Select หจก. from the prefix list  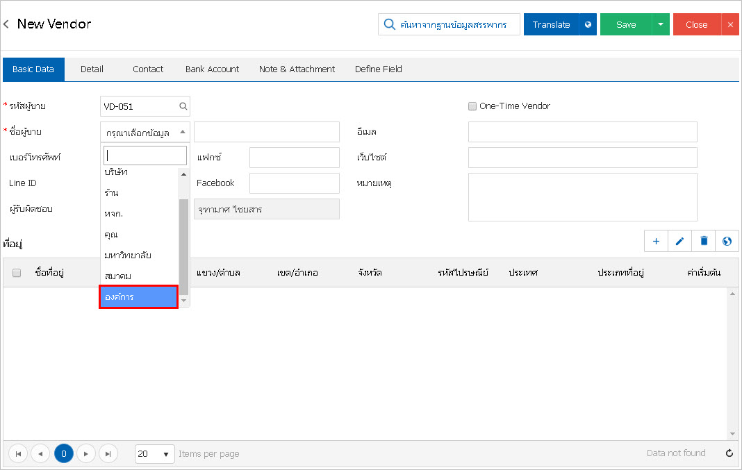pyautogui.click(x=139, y=214)
